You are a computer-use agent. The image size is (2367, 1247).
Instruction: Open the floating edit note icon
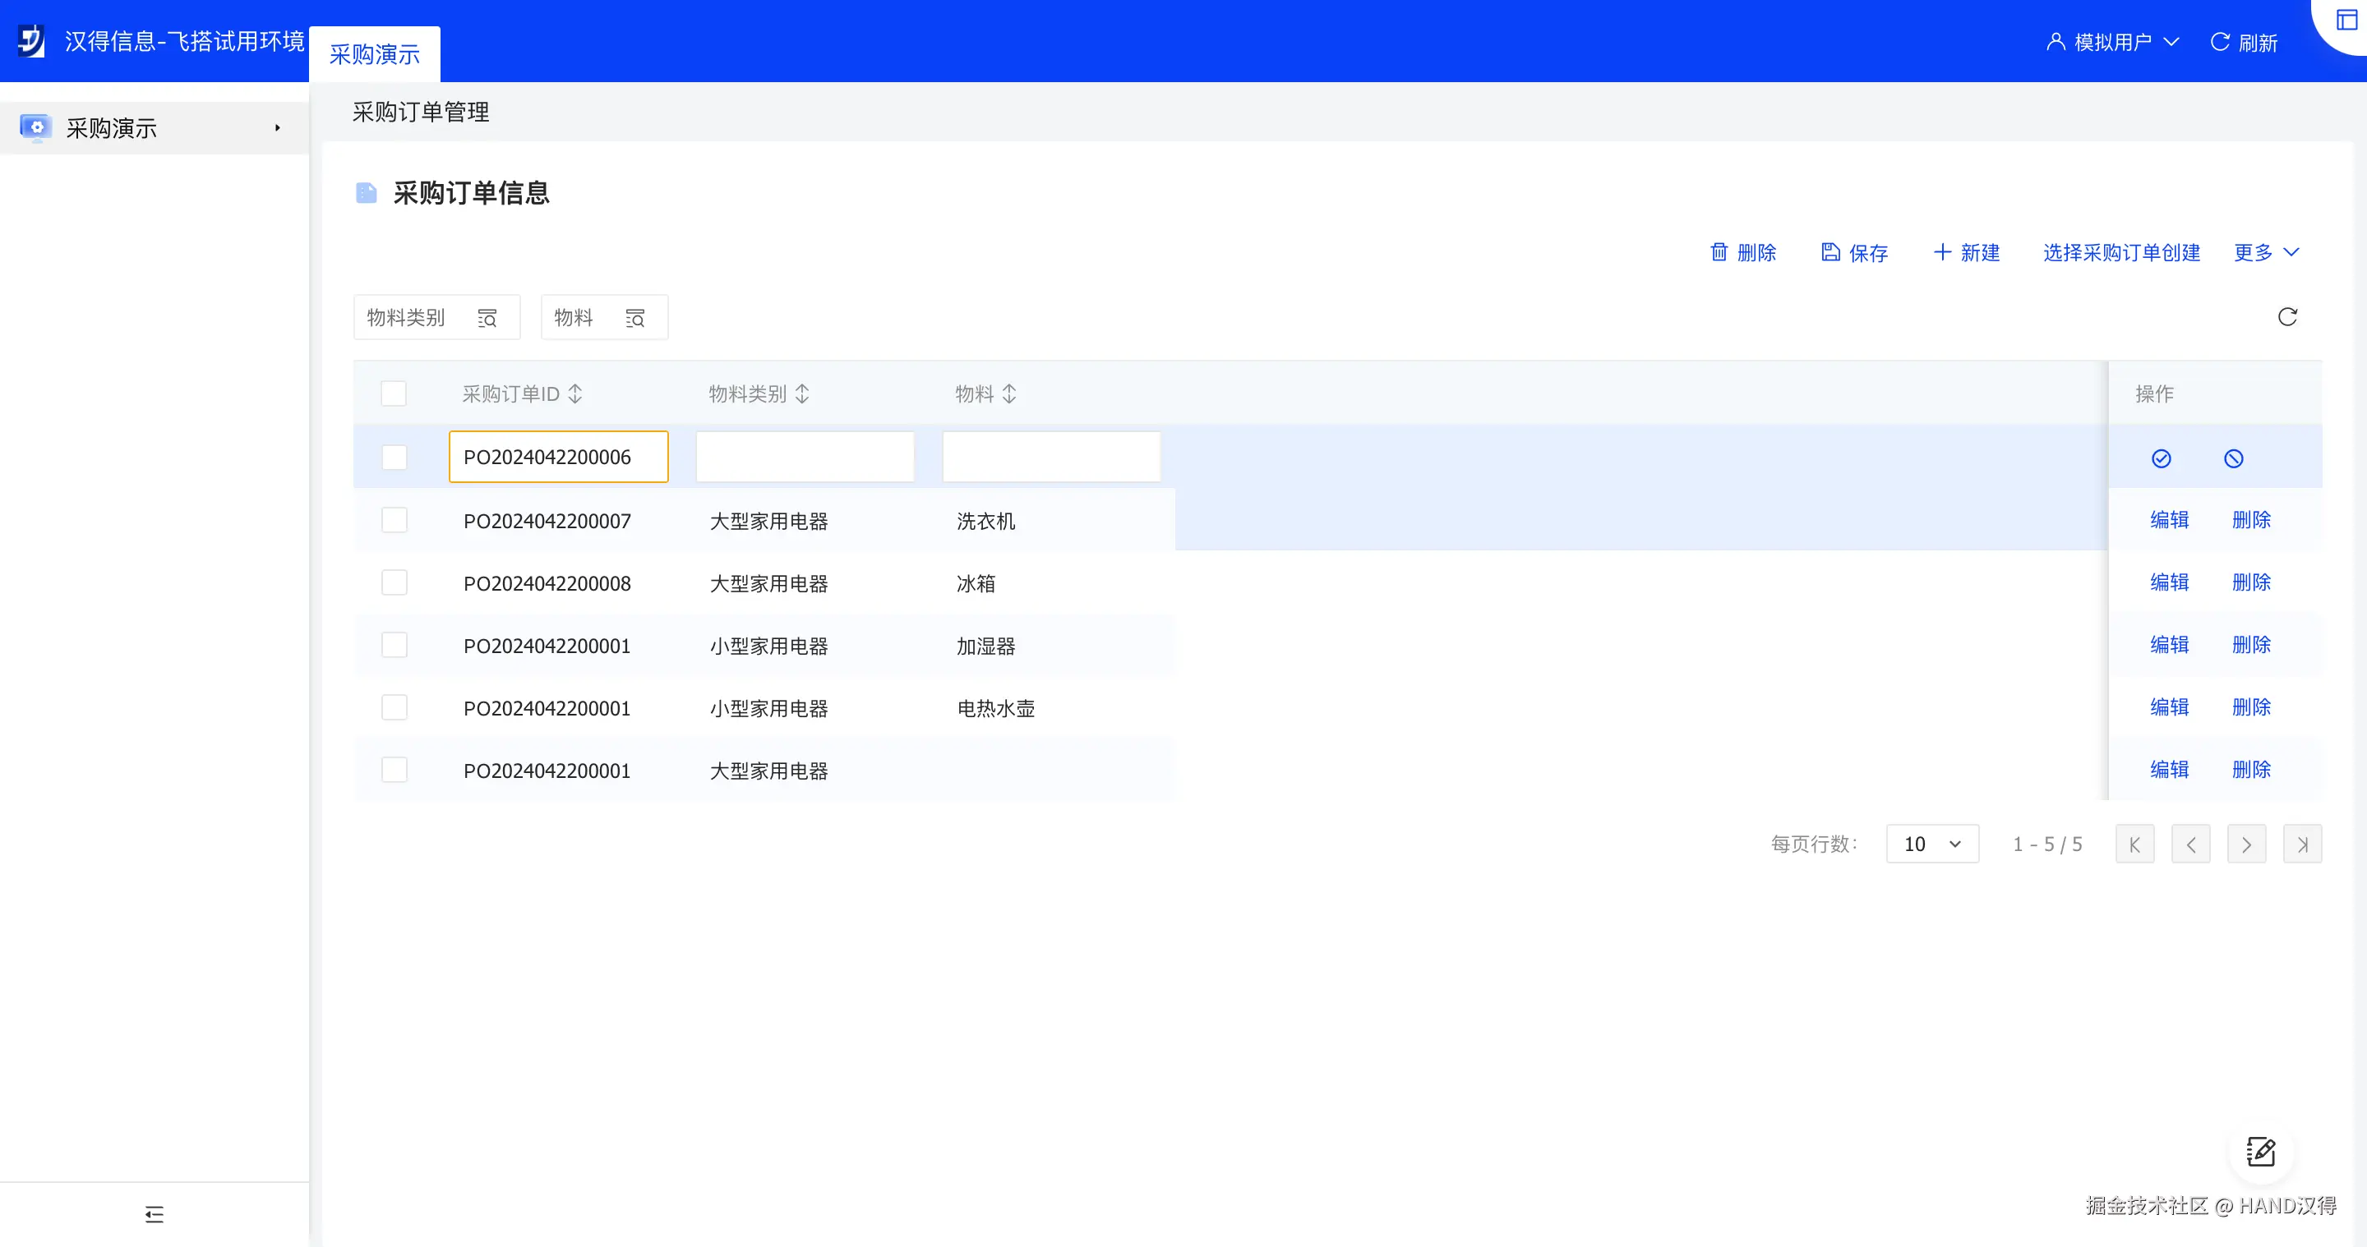point(2260,1152)
